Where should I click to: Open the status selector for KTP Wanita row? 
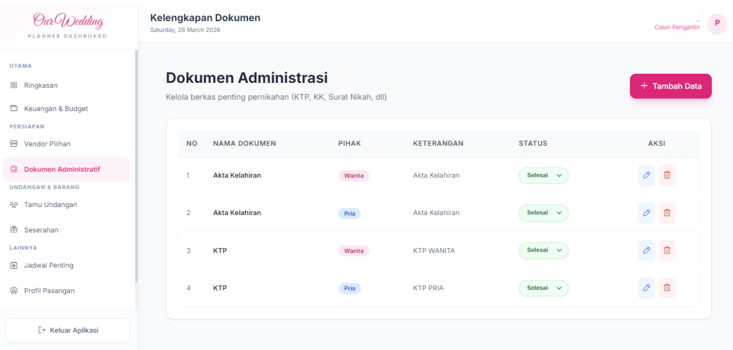[x=543, y=250]
